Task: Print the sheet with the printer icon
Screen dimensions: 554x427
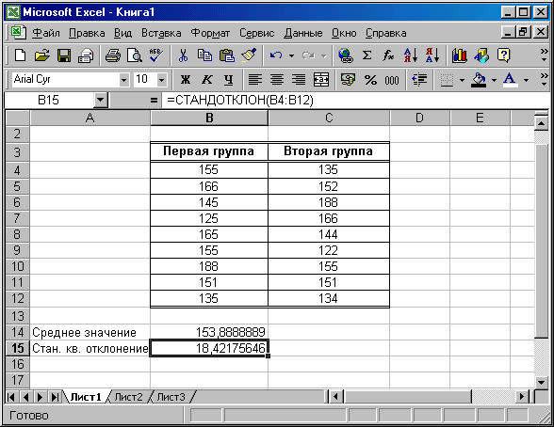Action: pyautogui.click(x=113, y=55)
